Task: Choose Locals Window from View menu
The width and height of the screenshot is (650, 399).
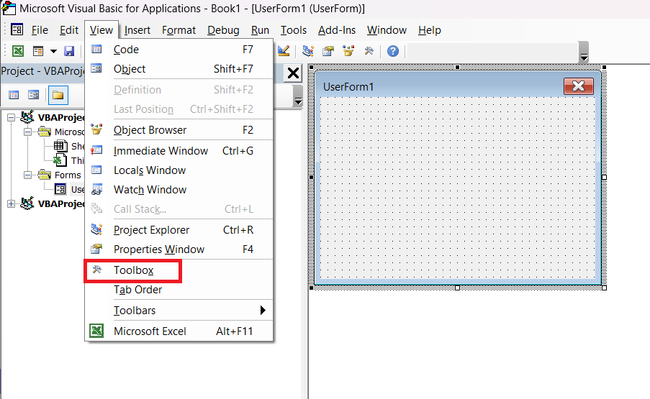Action: tap(179, 170)
